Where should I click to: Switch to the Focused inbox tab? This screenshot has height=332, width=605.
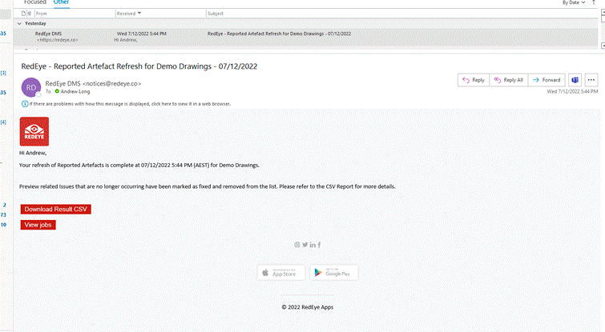[x=34, y=2]
